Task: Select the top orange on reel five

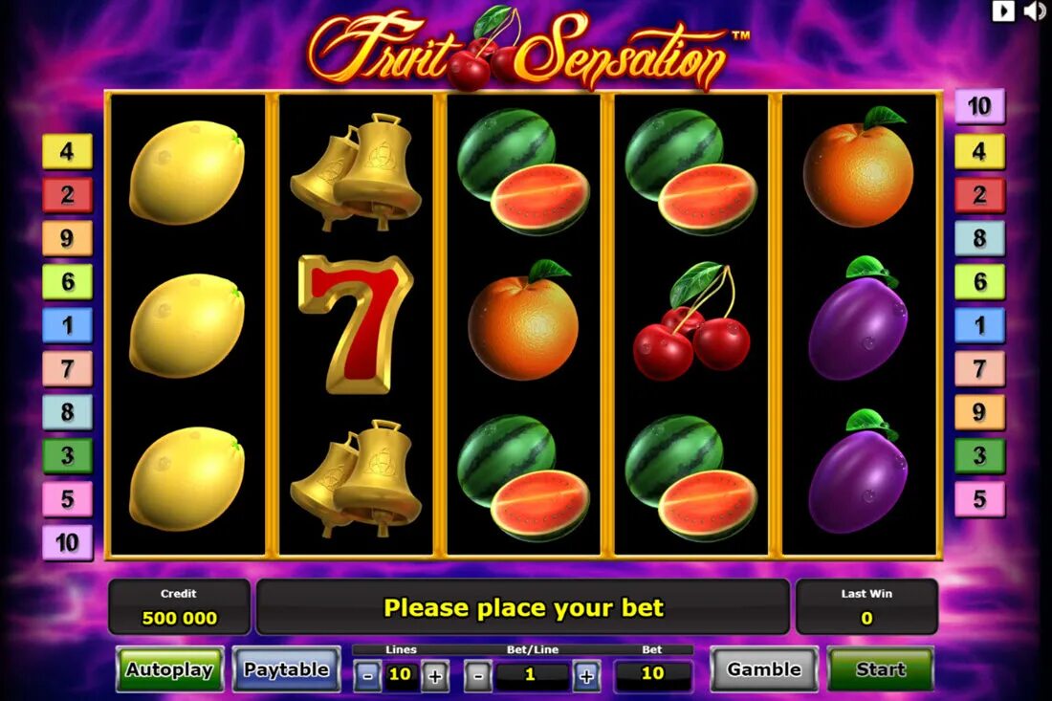Action: [x=858, y=167]
